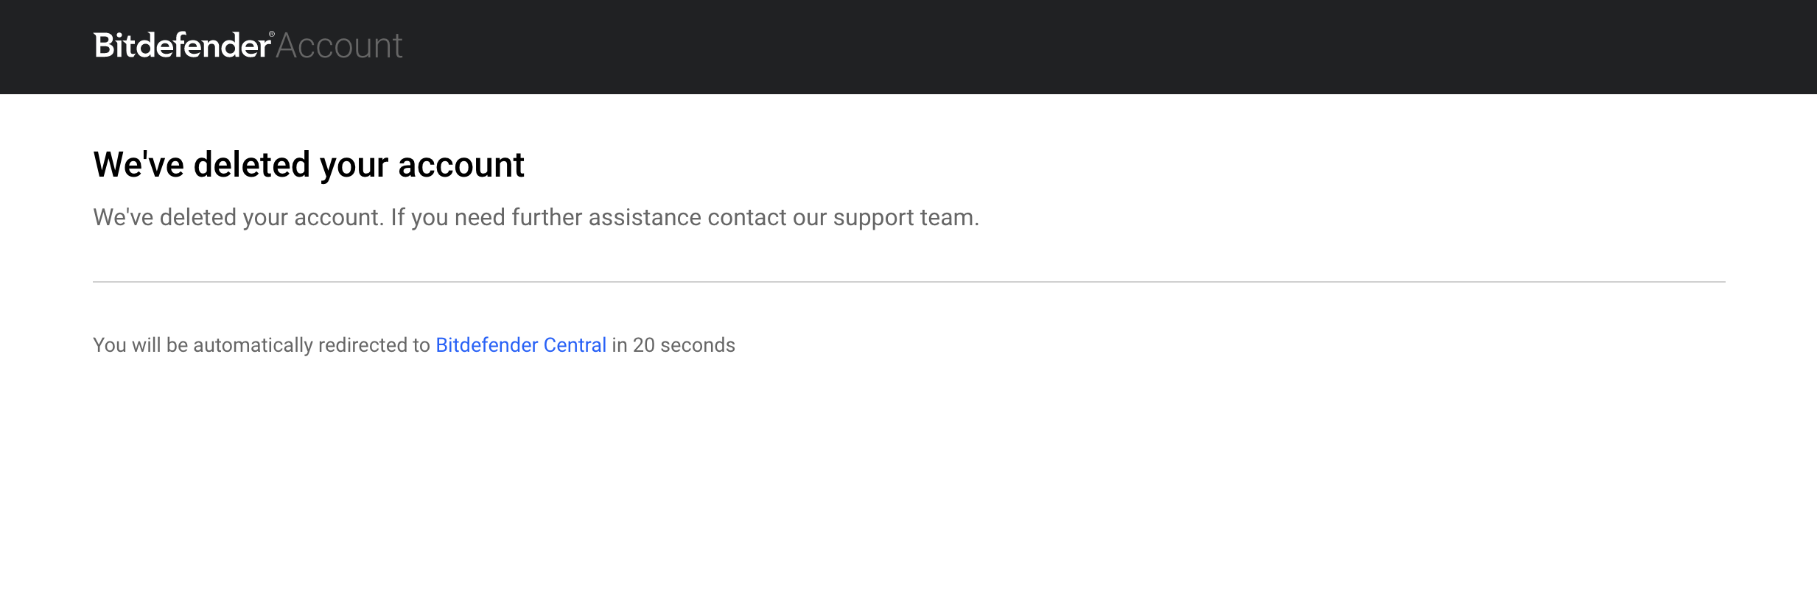This screenshot has height=605, width=1817.
Task: Click the horizontal divider line
Action: (909, 281)
